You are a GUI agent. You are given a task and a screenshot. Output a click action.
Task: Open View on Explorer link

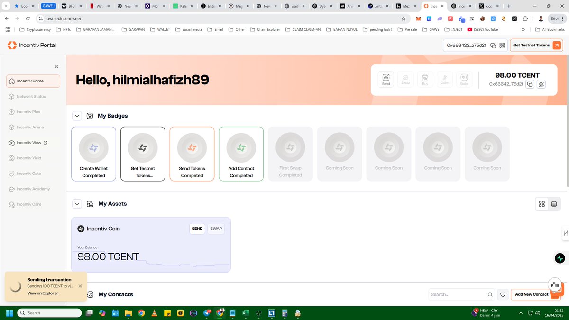click(43, 293)
